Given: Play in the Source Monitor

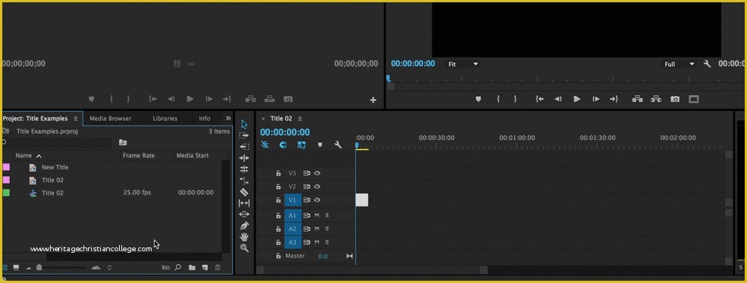Looking at the screenshot, I should point(190,99).
